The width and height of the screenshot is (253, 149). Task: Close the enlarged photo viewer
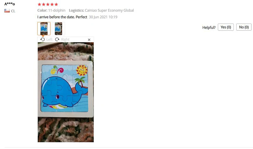(89, 40)
